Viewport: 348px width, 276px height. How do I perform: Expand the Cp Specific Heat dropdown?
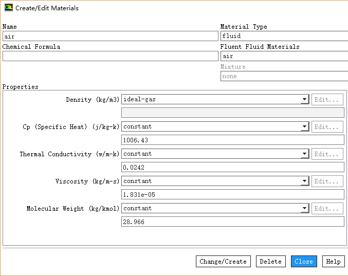pyautogui.click(x=304, y=127)
